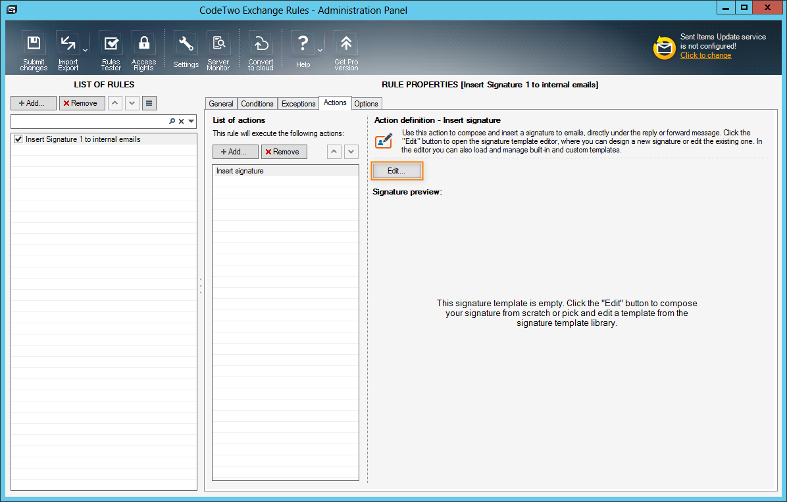
Task: Move the selected action down
Action: tap(351, 152)
